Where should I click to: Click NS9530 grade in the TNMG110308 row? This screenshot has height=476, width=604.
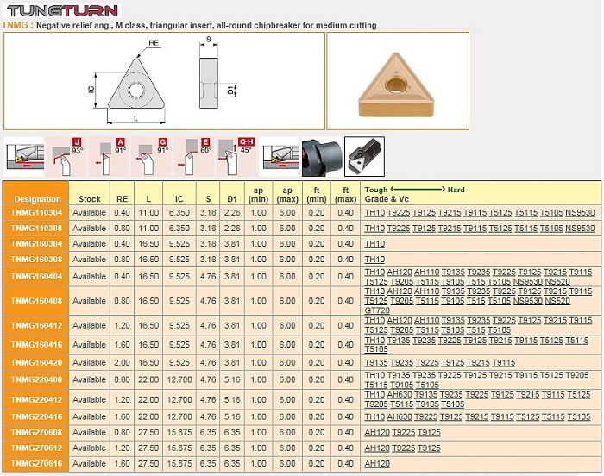pos(580,228)
